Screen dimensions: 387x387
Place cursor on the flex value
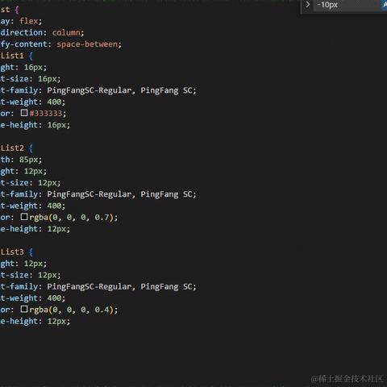tap(28, 21)
